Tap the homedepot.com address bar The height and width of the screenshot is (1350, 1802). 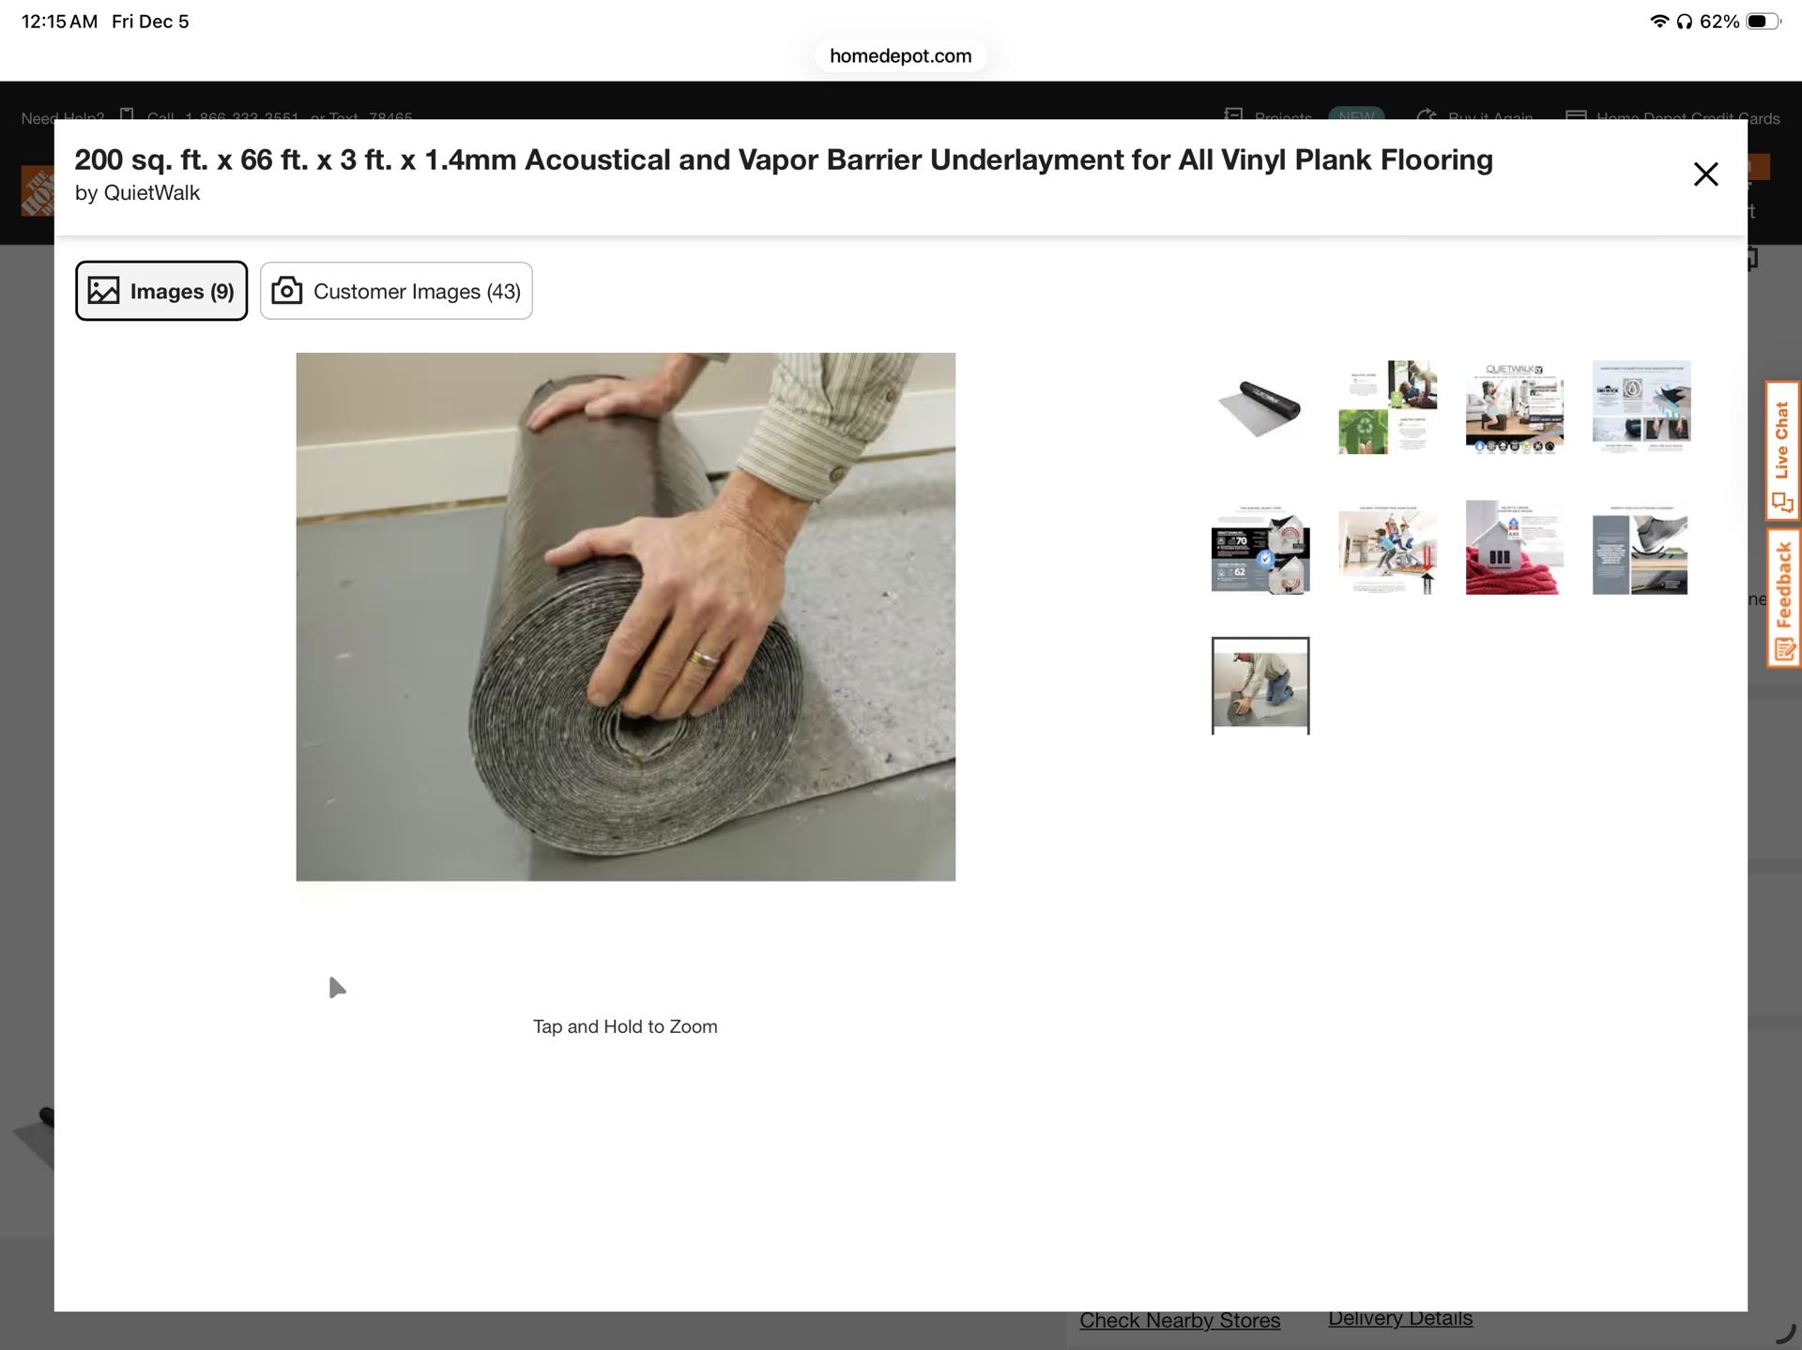pos(900,55)
